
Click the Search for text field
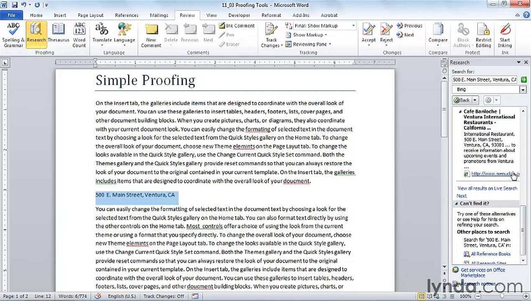tap(485, 79)
